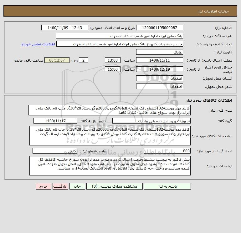Click delivery province field اصفهان
The width and height of the screenshot is (241, 233).
(160, 78)
